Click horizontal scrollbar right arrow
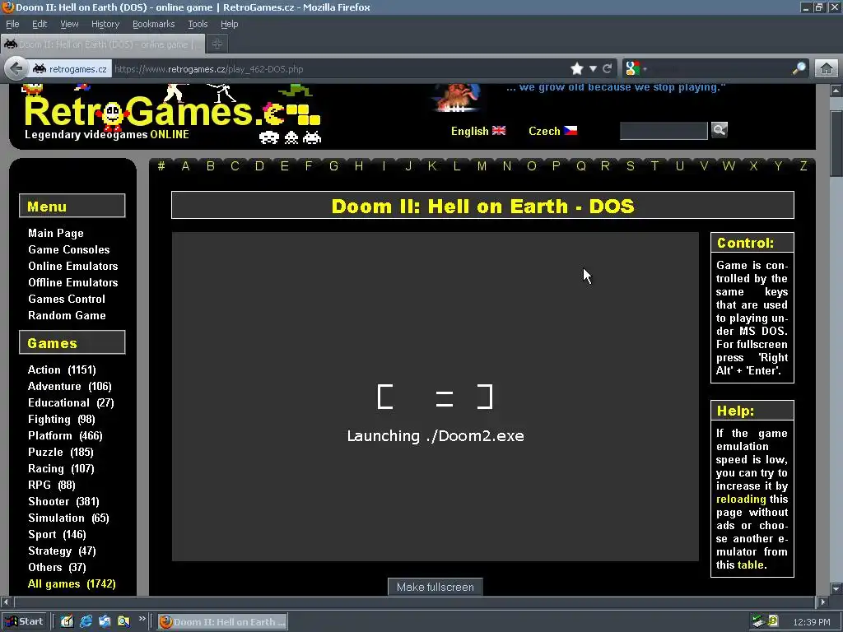Image resolution: width=843 pixels, height=632 pixels. coord(822,602)
